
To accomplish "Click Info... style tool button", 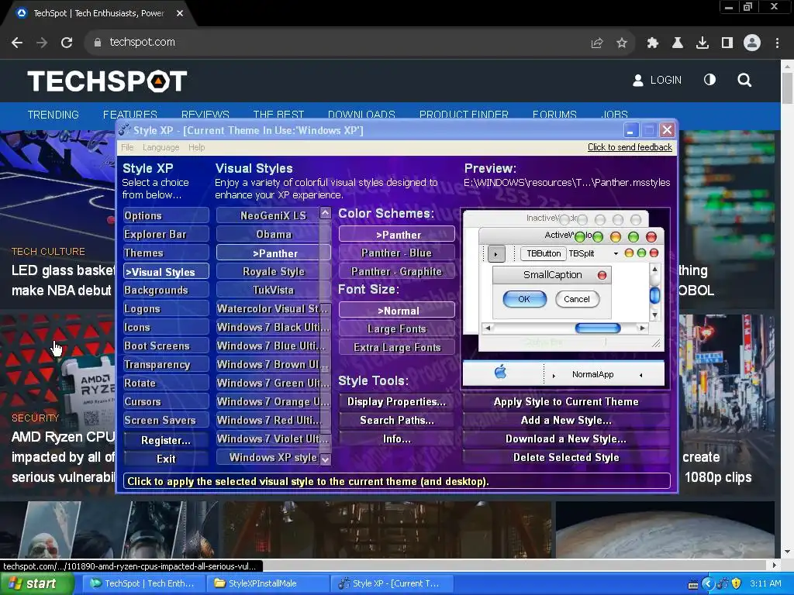I will tap(396, 439).
